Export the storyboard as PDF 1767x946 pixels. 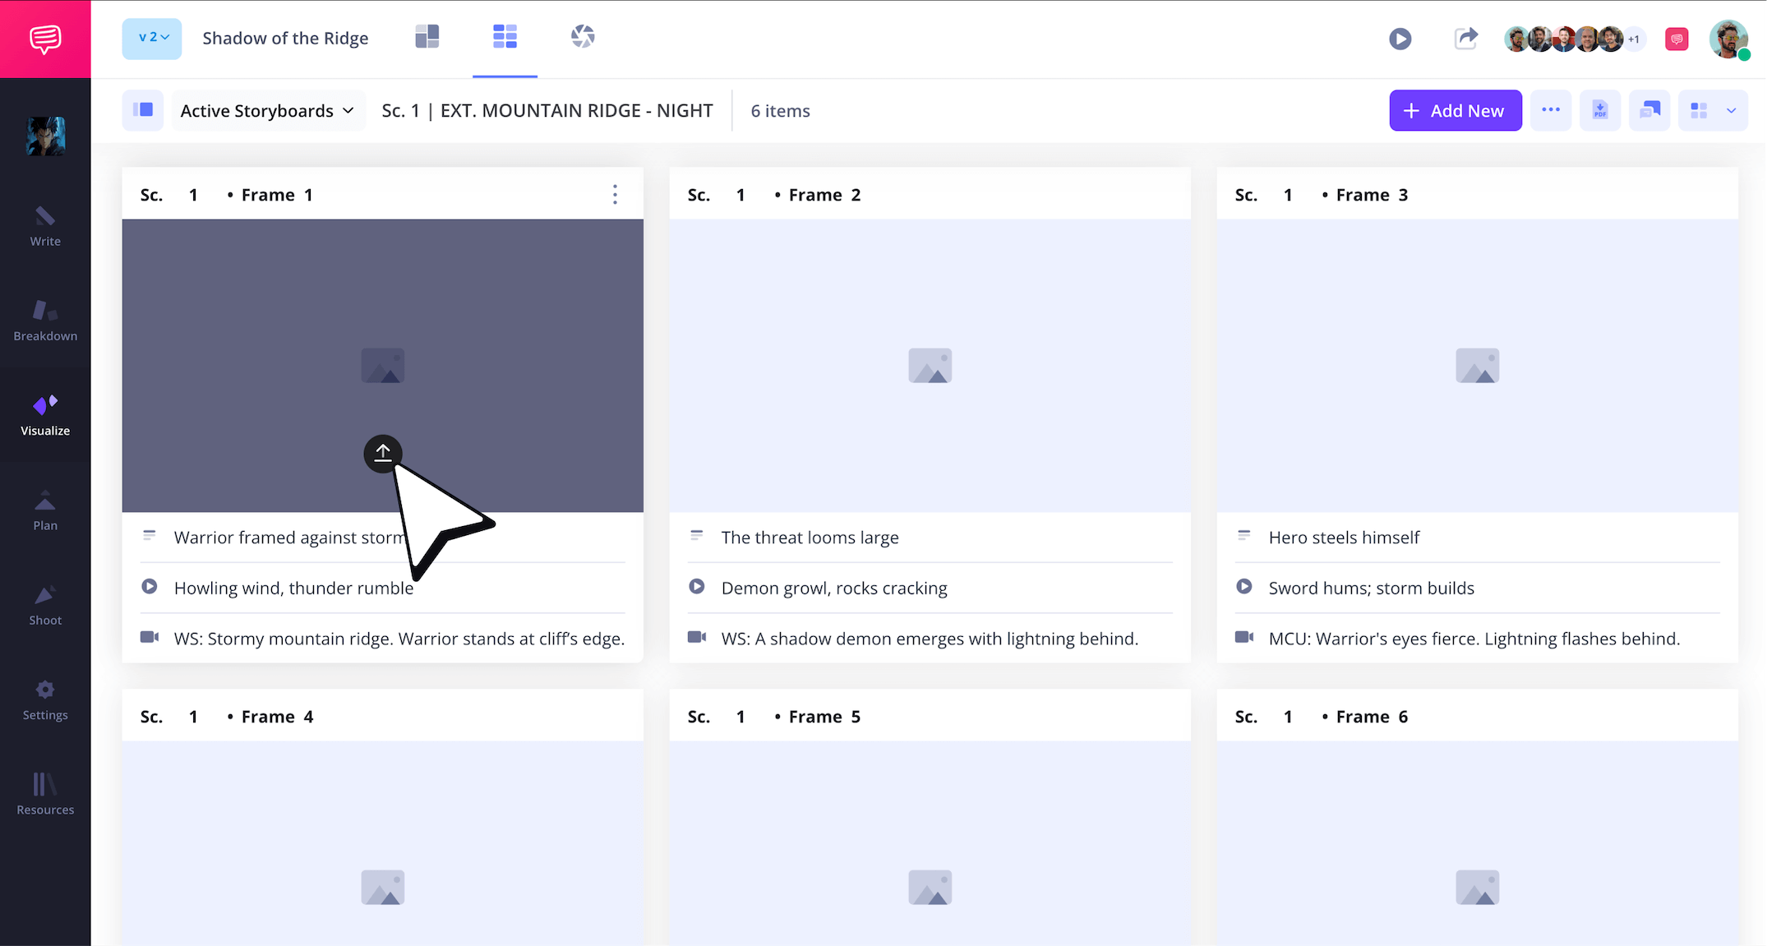[1600, 110]
